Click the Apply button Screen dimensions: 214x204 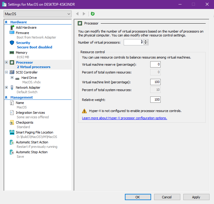click(x=196, y=197)
